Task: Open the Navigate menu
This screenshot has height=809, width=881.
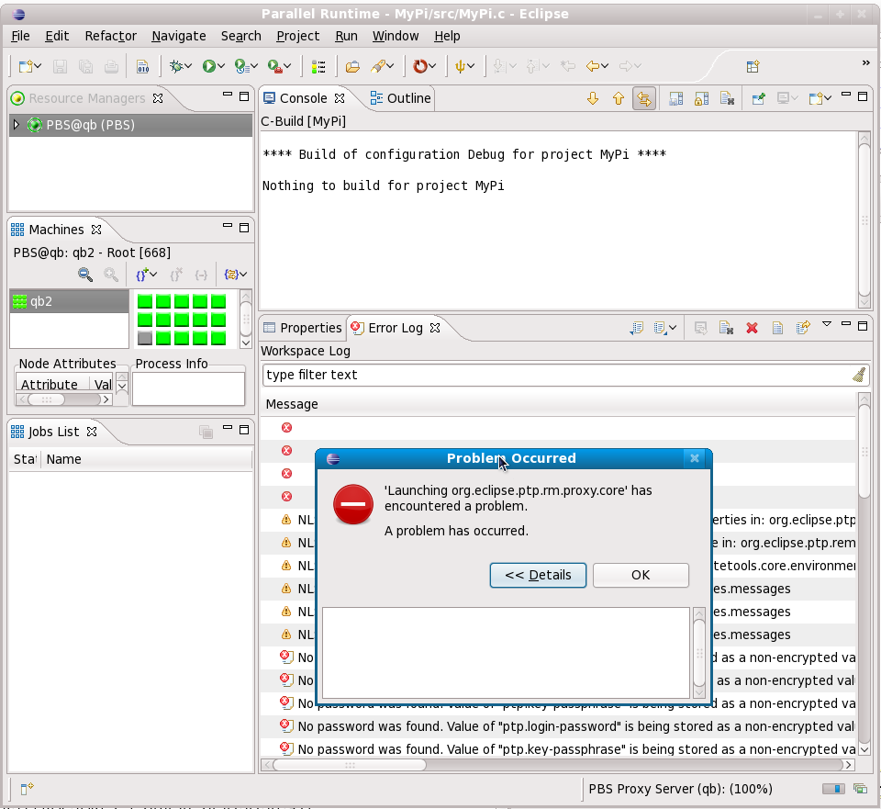Action: [x=179, y=36]
